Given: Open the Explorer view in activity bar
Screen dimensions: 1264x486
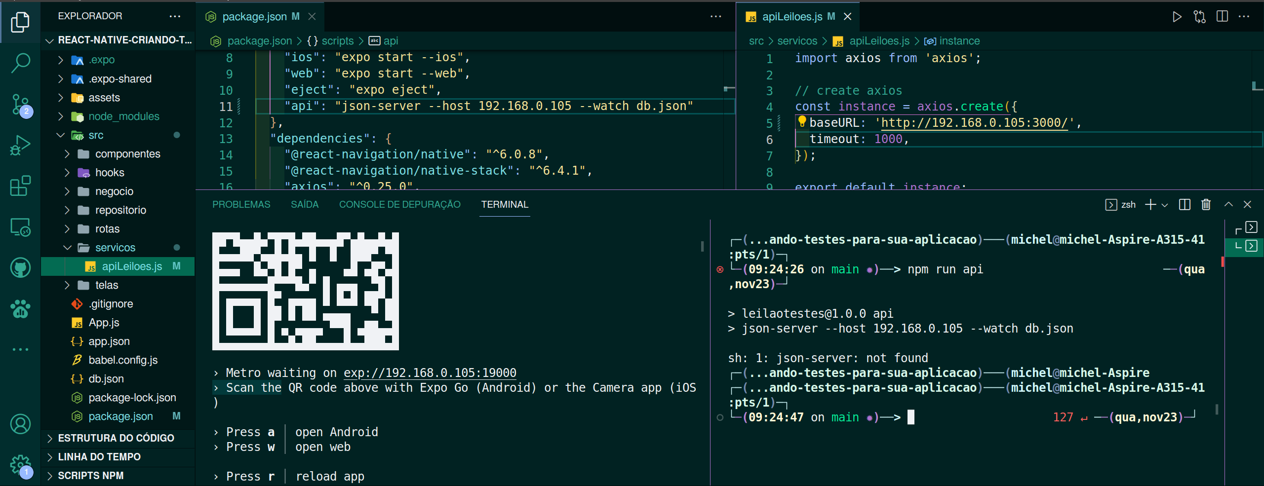Looking at the screenshot, I should click(20, 22).
